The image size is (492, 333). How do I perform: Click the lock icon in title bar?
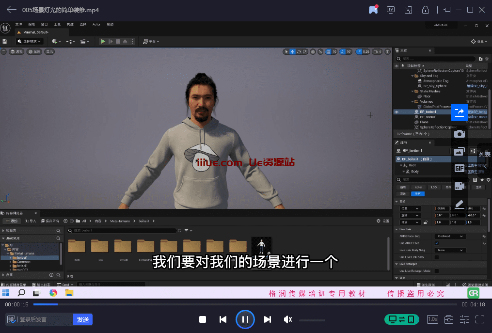(425, 10)
